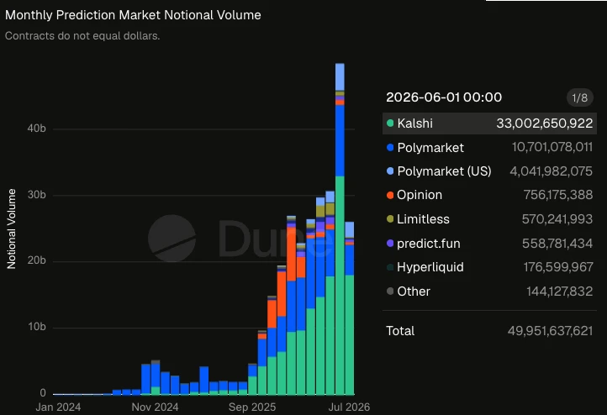Select the Total row in tooltip

[489, 331]
